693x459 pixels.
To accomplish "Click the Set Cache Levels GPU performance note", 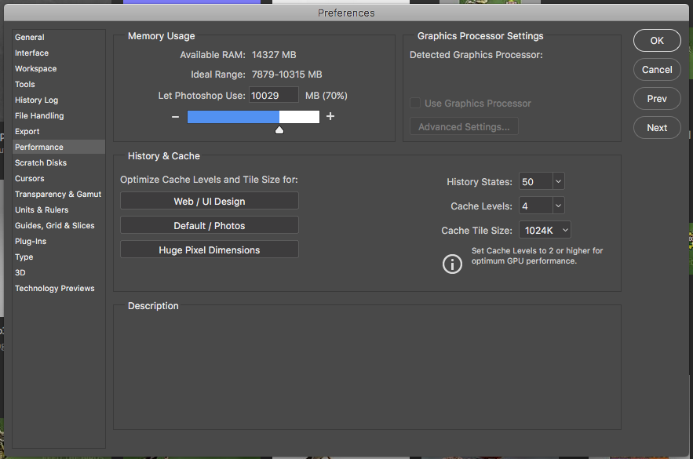I will pos(537,256).
